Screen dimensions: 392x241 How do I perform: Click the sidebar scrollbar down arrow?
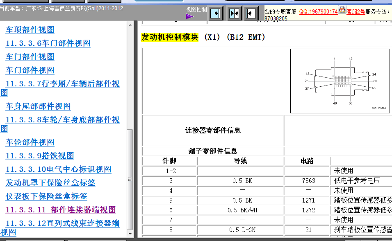(x=130, y=234)
